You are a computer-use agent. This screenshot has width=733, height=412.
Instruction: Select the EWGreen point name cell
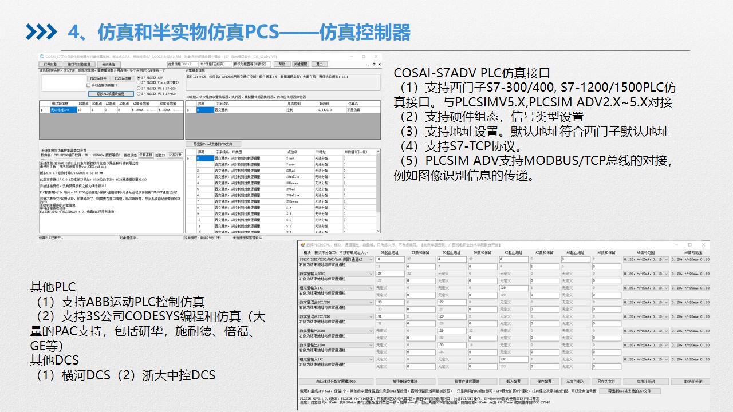300,201
